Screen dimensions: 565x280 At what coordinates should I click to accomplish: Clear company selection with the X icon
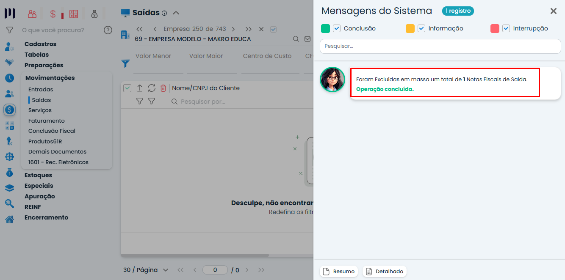(x=261, y=29)
